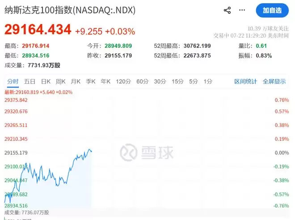Switch to 周K chart view
Viewport: 295px width, 220px height.
[x=61, y=81]
